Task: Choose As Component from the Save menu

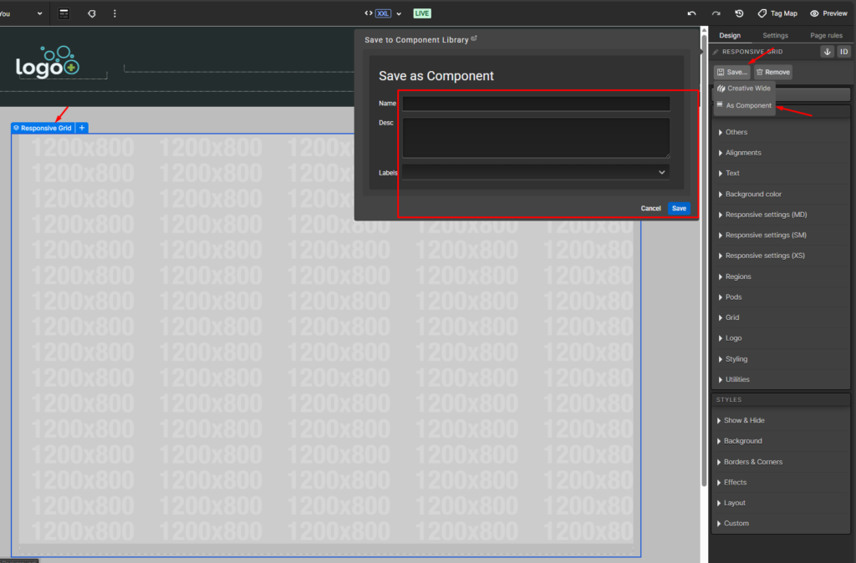Action: point(748,105)
